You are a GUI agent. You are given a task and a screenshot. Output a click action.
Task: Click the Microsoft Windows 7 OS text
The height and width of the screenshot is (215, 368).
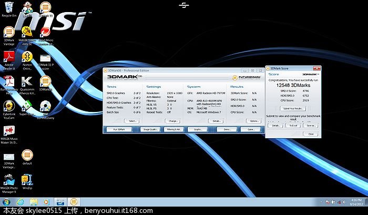pos(209,112)
